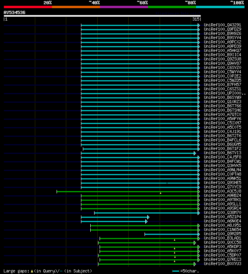Image resolution: width=248 pixels, height=274 pixels.
Task: Select the UniRef100_Q9SHE5 entry
Action: (x=222, y=183)
